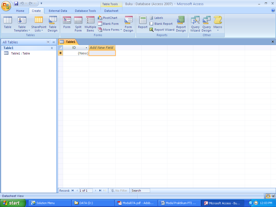Open the Windows start button
The image size is (276, 207).
13,203
